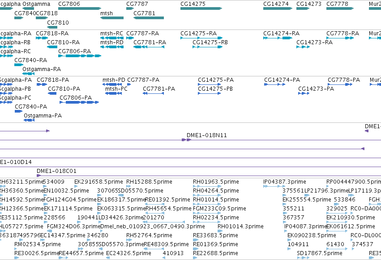The height and width of the screenshot is (260, 381).
Task: Select the RH01963.5prime EST label
Action: click(216, 182)
